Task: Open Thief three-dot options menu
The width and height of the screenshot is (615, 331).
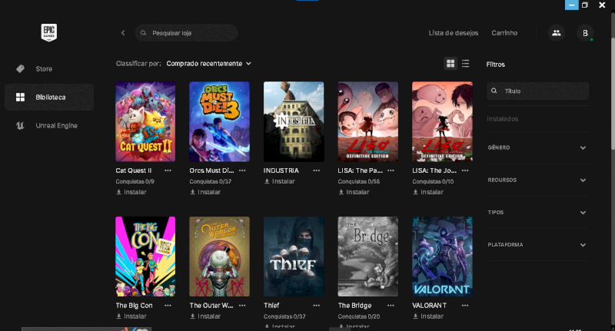Action: 316,306
